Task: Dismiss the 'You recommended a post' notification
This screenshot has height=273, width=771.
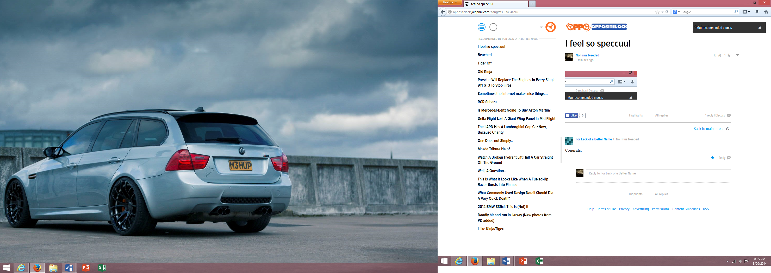Action: [760, 28]
